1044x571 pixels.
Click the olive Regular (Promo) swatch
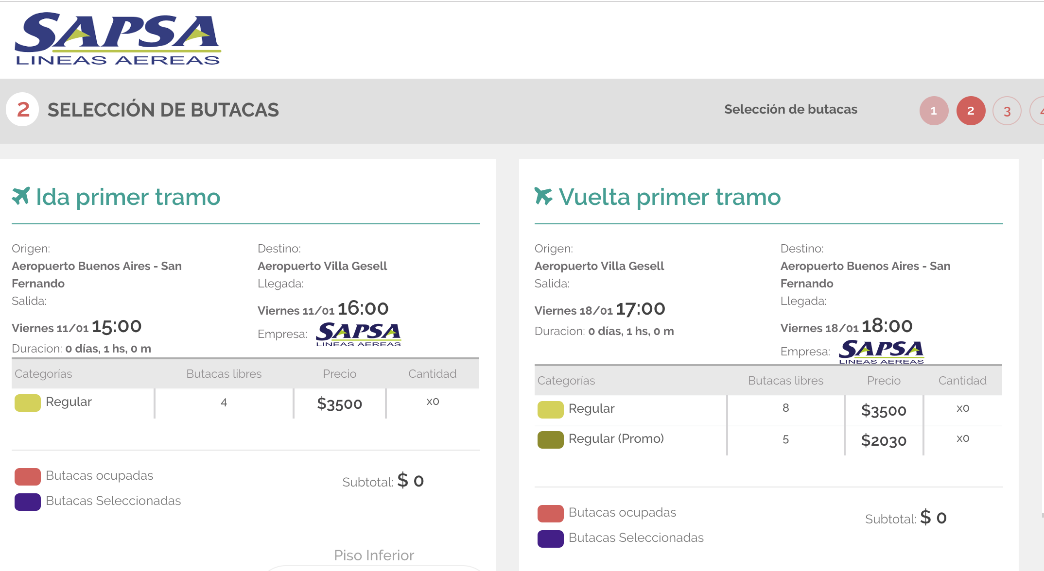pyautogui.click(x=550, y=439)
